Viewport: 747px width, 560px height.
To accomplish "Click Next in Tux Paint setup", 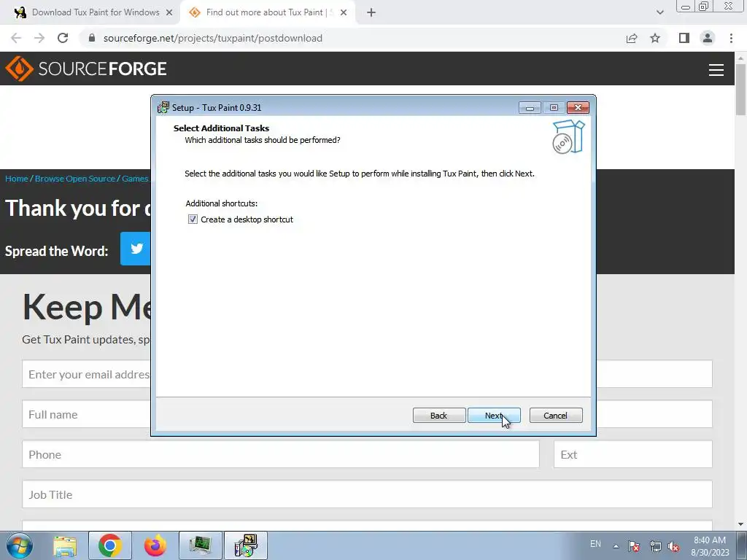I will tap(494, 415).
